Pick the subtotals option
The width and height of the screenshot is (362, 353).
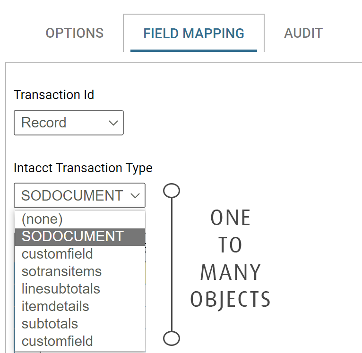[80, 324]
